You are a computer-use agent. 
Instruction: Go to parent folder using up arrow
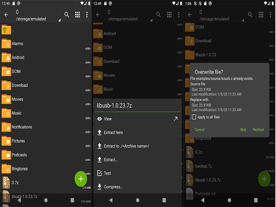click(x=6, y=30)
